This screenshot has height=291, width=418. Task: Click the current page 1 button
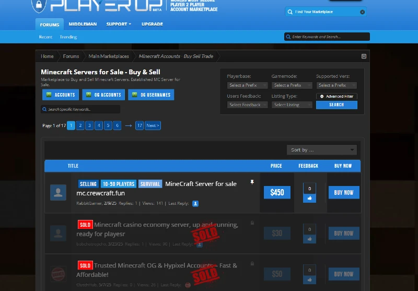tap(71, 125)
